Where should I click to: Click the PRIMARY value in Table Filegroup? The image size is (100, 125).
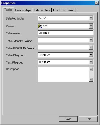pos(44,55)
